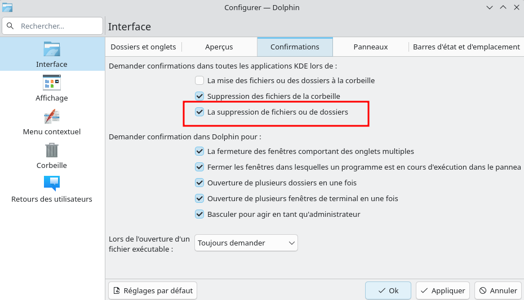Viewport: 524px width, 300px height.
Task: Open the Aperçus tab
Action: click(x=219, y=47)
